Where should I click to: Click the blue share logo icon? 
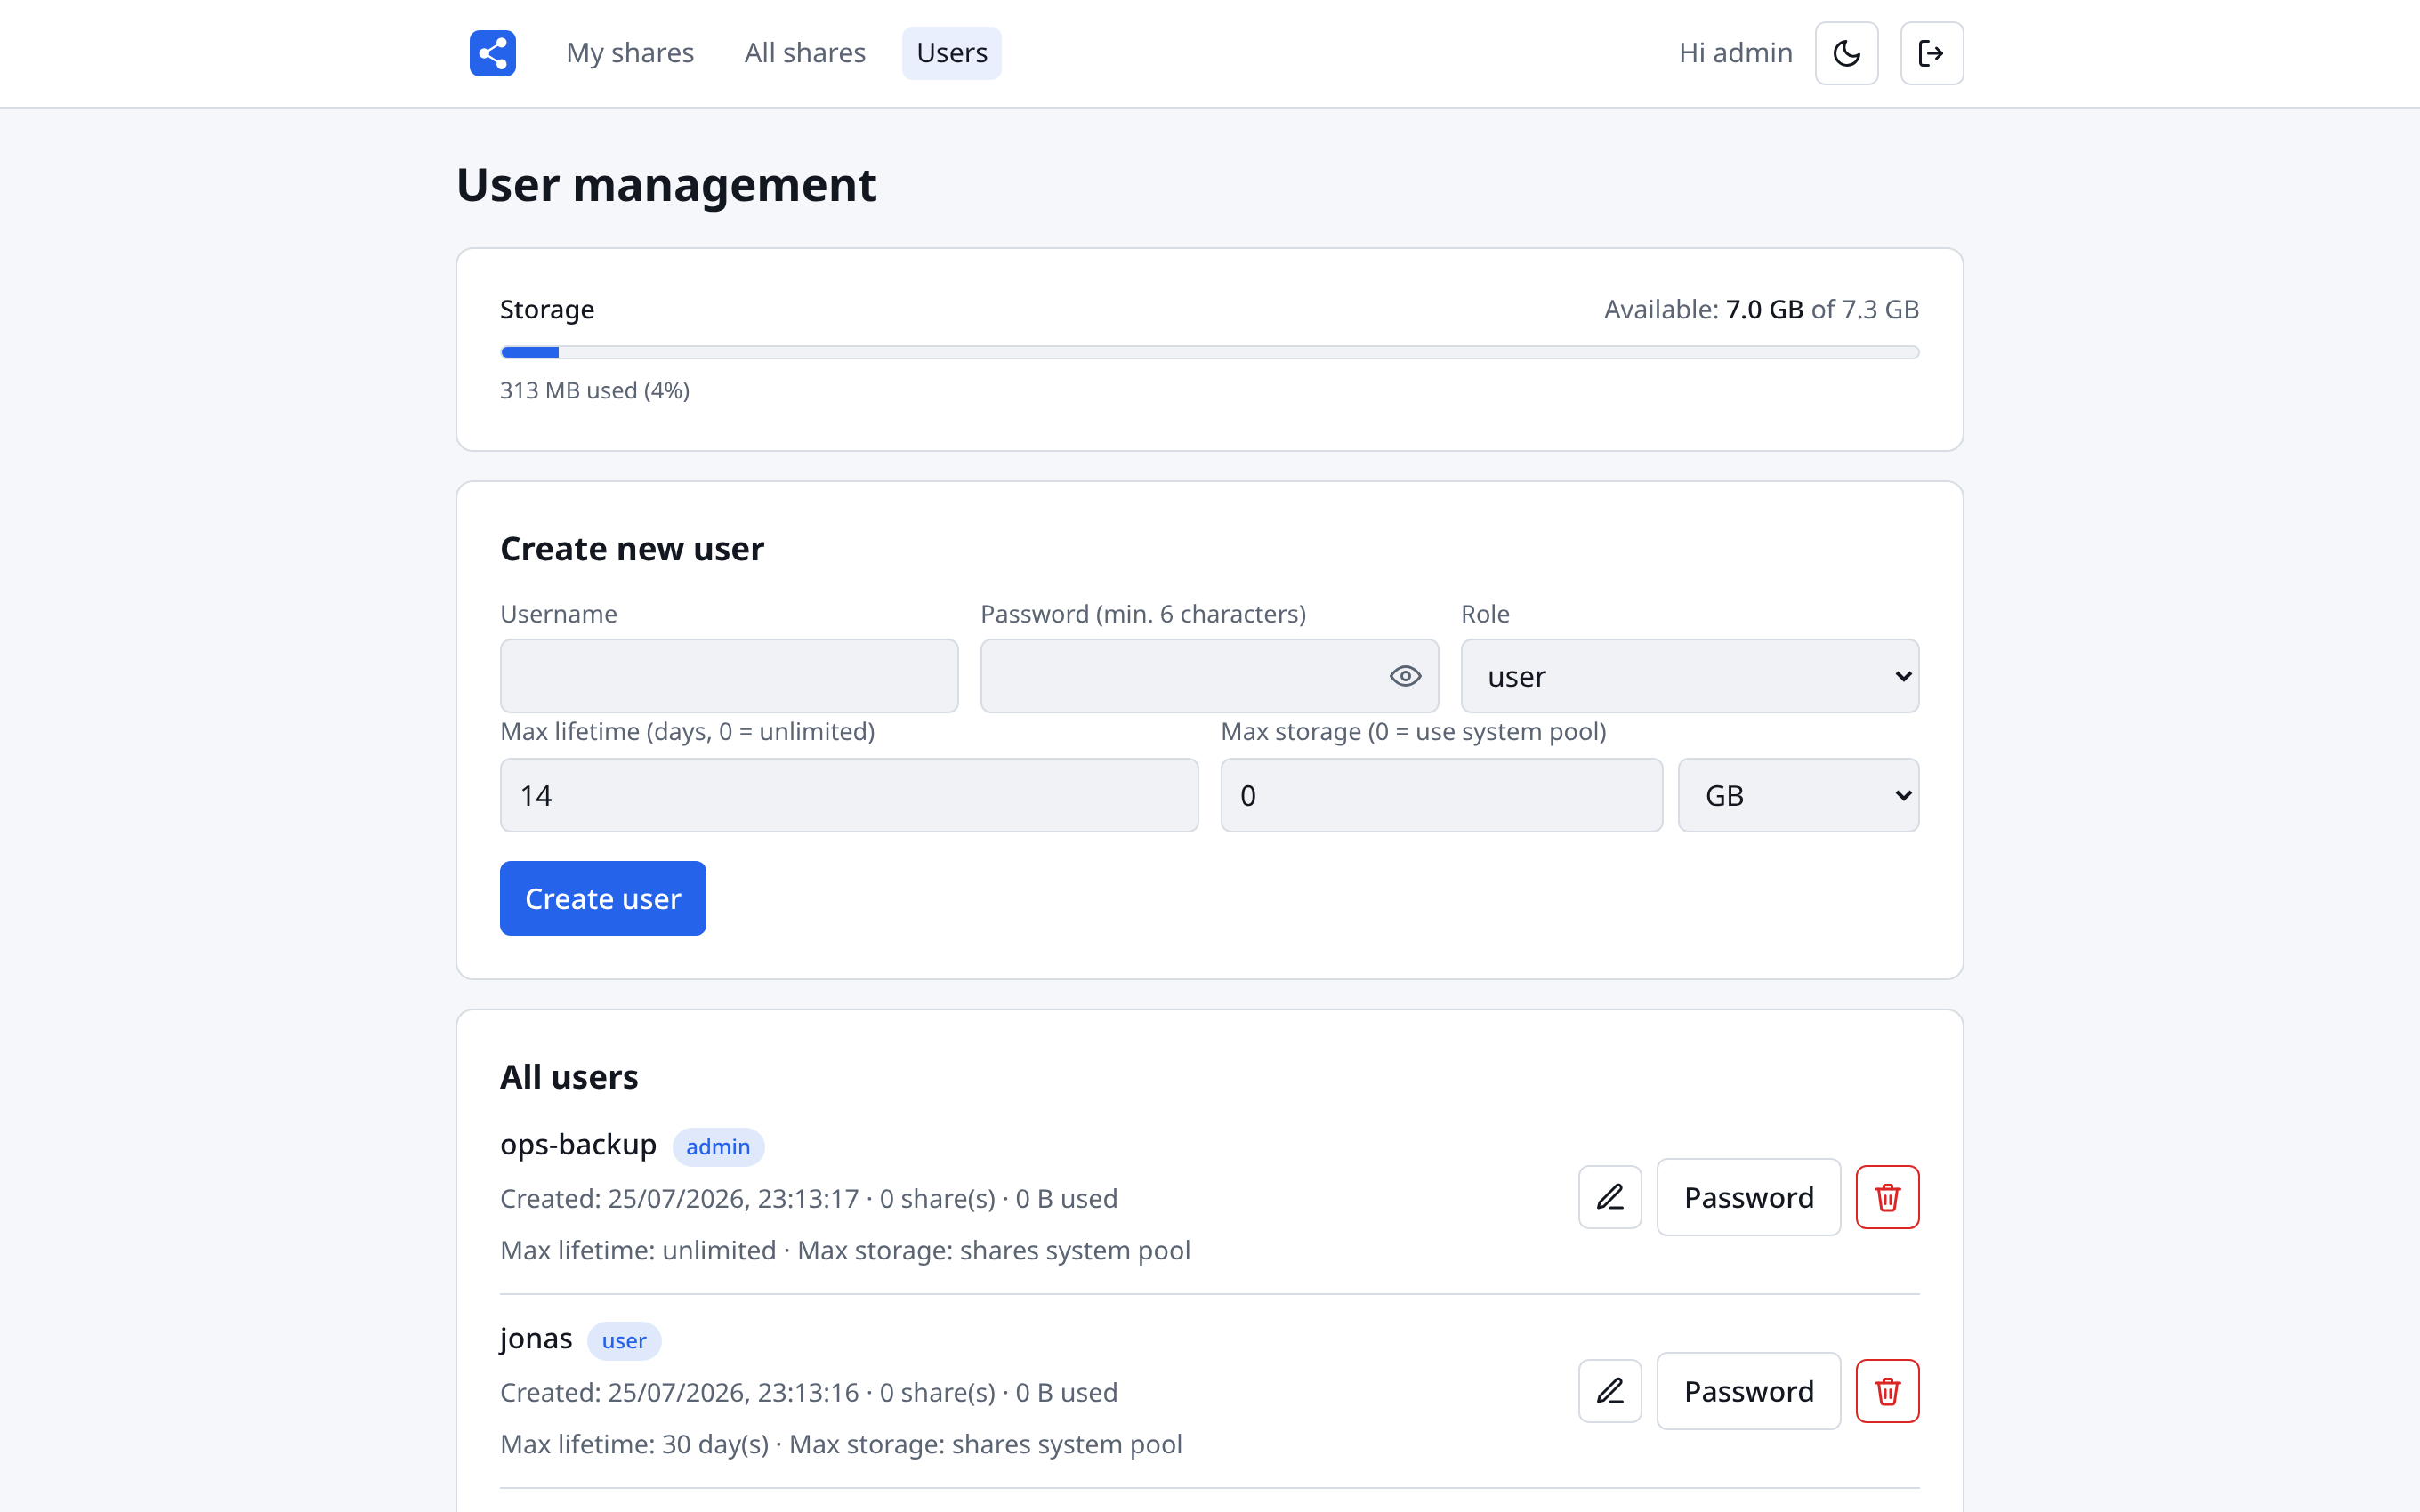point(492,53)
